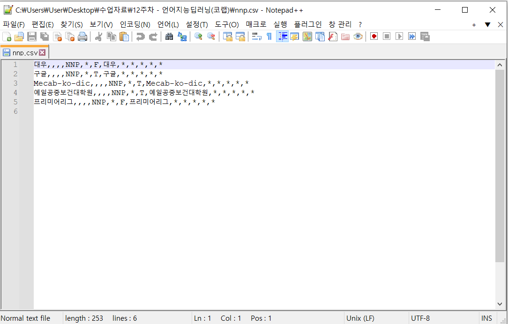Toggle show all characters pilcrow icon
Image resolution: width=508 pixels, height=324 pixels.
269,37
